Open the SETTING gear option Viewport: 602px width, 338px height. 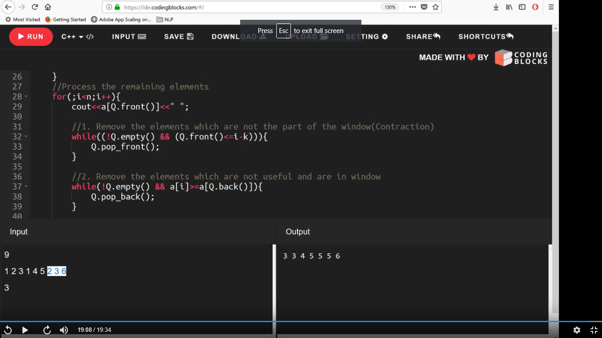pyautogui.click(x=367, y=37)
